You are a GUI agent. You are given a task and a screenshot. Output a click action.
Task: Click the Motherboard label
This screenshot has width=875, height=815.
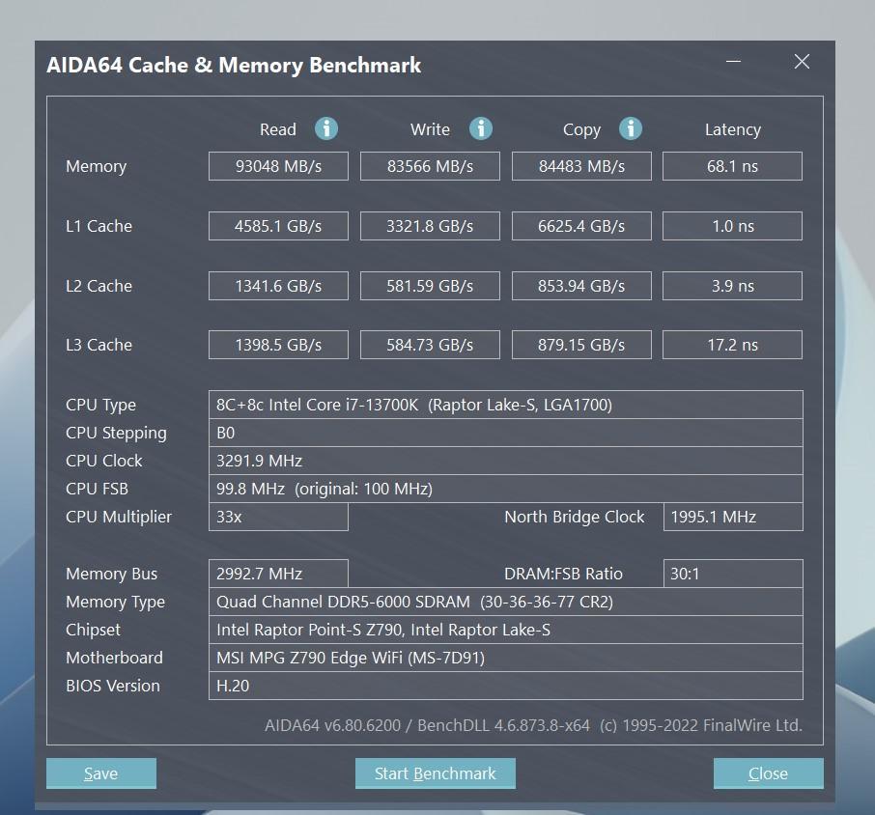[x=114, y=658]
